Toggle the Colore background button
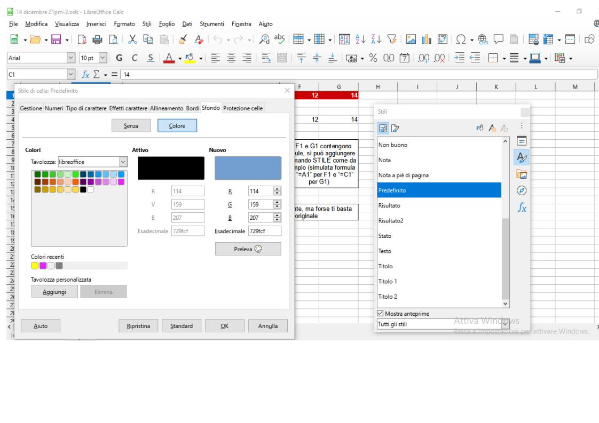 pyautogui.click(x=177, y=125)
